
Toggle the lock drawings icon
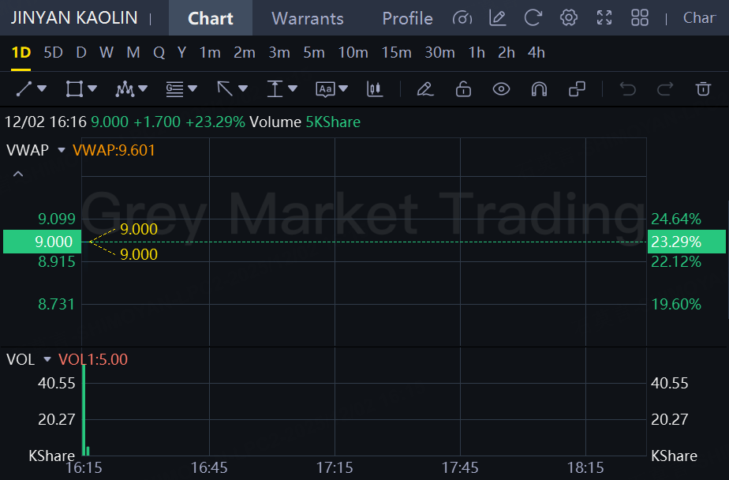463,89
